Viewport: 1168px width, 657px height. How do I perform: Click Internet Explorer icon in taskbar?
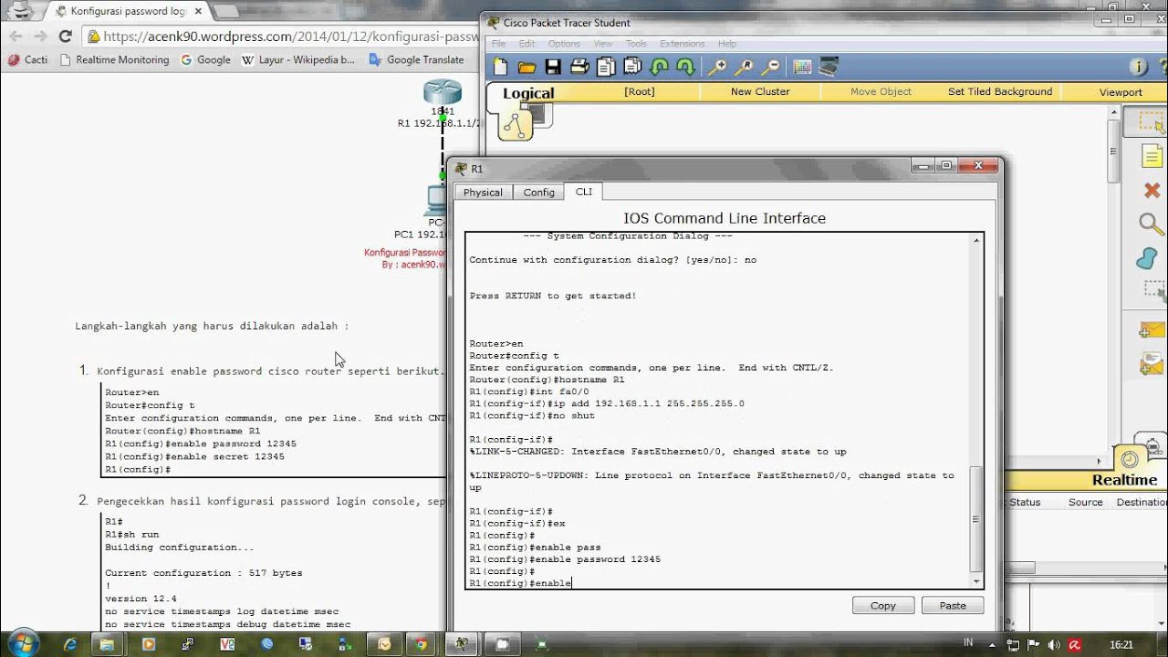point(70,644)
